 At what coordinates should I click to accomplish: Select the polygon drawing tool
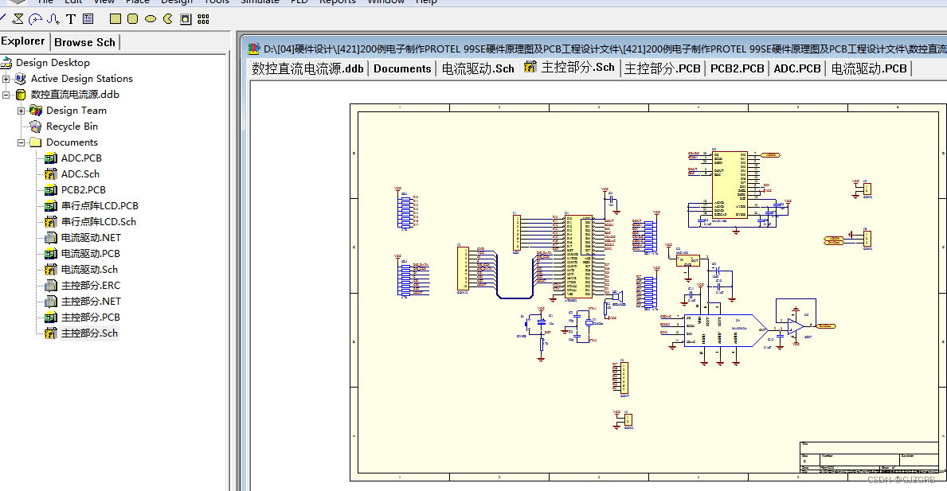(18, 18)
